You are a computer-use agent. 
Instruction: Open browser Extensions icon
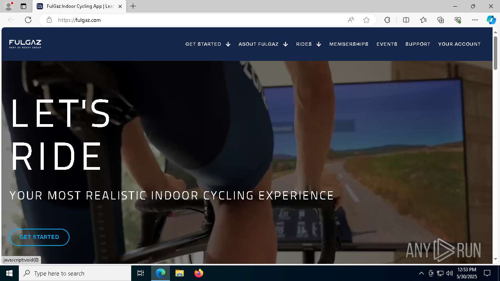tap(387, 20)
